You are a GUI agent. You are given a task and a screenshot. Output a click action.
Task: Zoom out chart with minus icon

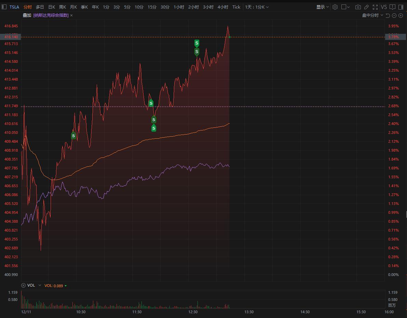pyautogui.click(x=394, y=16)
